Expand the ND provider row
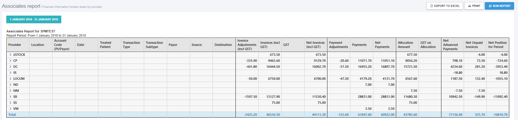The width and height of the screenshot is (518, 120). [10, 85]
